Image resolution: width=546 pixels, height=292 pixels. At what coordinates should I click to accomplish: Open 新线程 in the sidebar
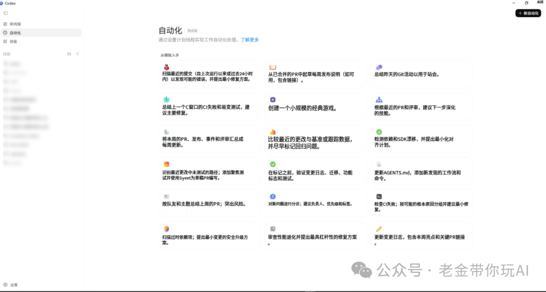pyautogui.click(x=41, y=24)
